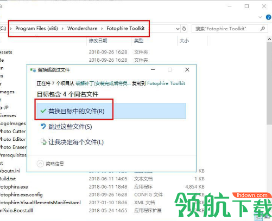272x221 pixels.
Task: Select the Aboutn.ini file
Action: click(10, 171)
